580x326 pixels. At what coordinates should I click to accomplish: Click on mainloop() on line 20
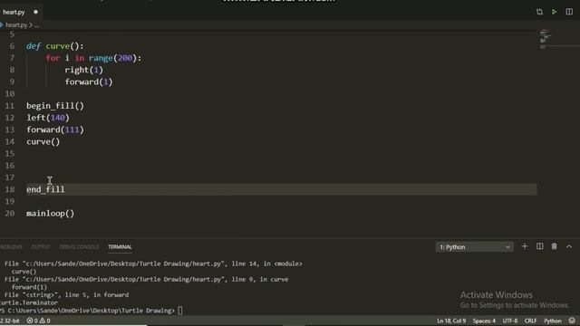(50, 214)
